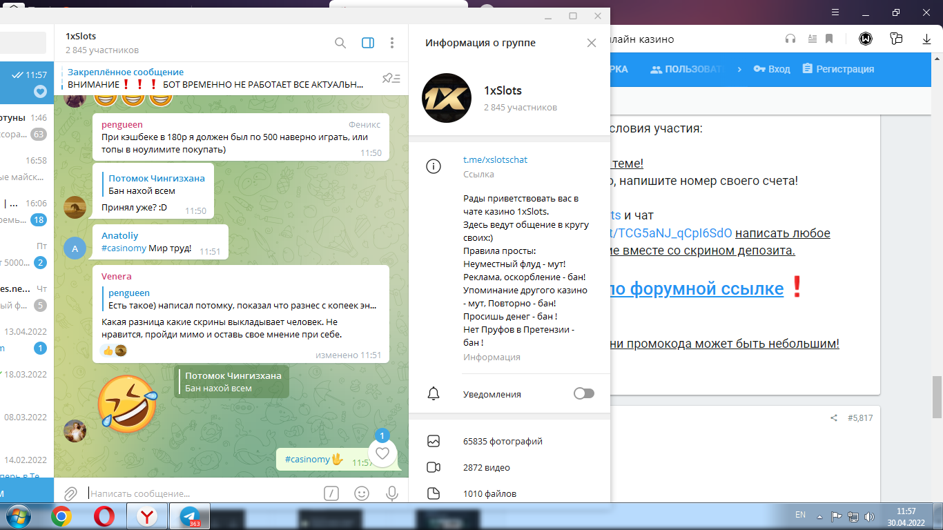
Task: Open the emoji picker smiley icon
Action: tap(361, 493)
